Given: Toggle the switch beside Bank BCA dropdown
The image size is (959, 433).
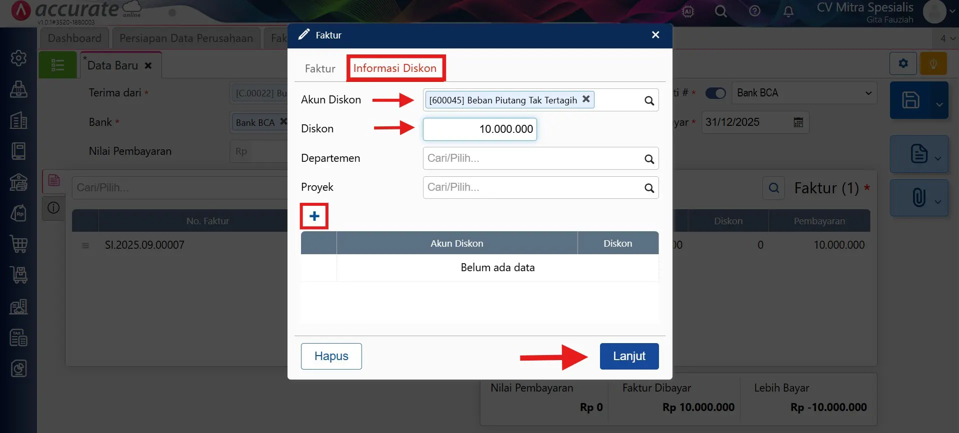Looking at the screenshot, I should tap(715, 93).
